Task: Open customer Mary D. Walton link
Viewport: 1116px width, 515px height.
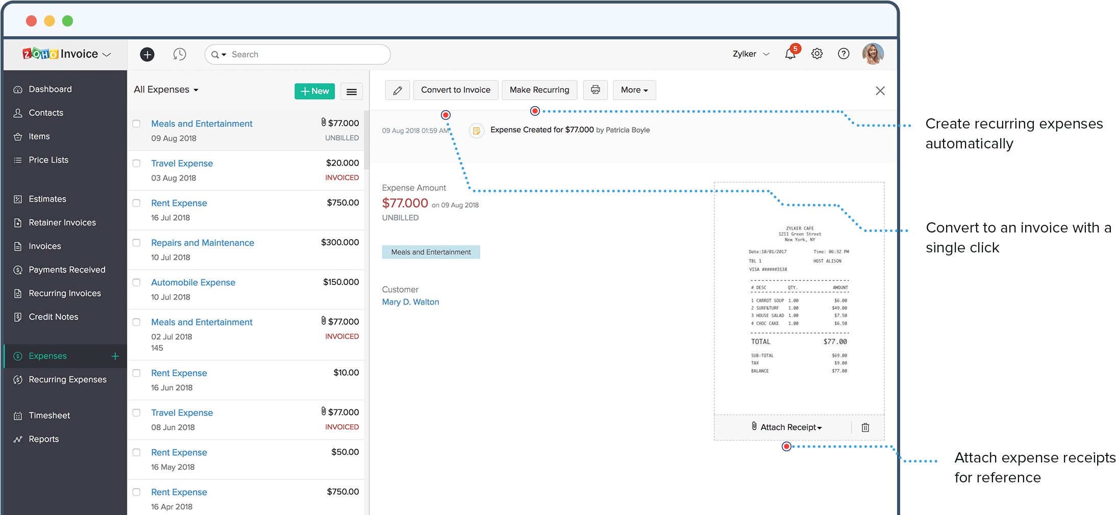Action: 410,302
